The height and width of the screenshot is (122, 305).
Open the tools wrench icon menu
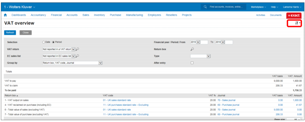297,23
